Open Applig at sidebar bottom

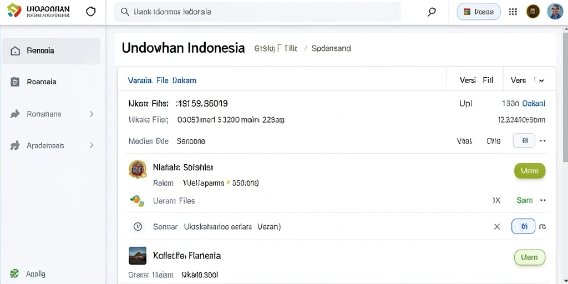[x=35, y=274]
